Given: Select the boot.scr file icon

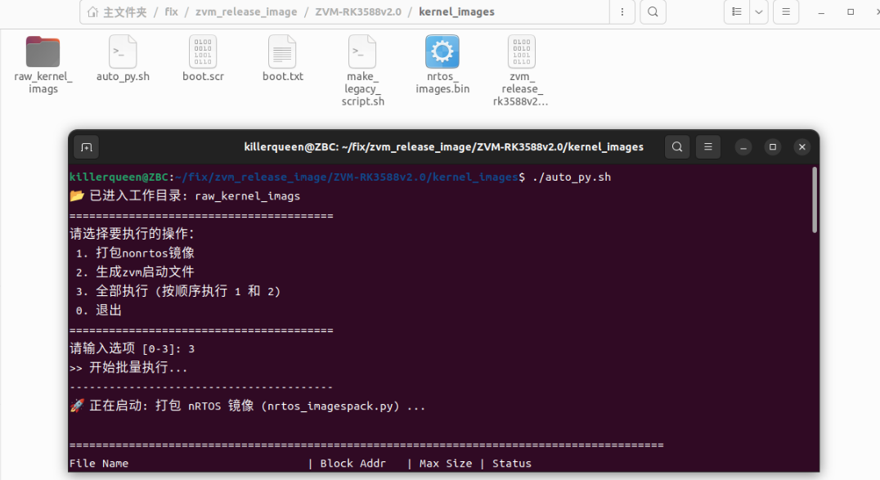Looking at the screenshot, I should click(203, 52).
